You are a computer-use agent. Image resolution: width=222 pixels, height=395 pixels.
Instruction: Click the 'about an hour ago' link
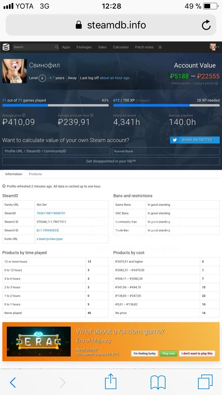[115, 78]
